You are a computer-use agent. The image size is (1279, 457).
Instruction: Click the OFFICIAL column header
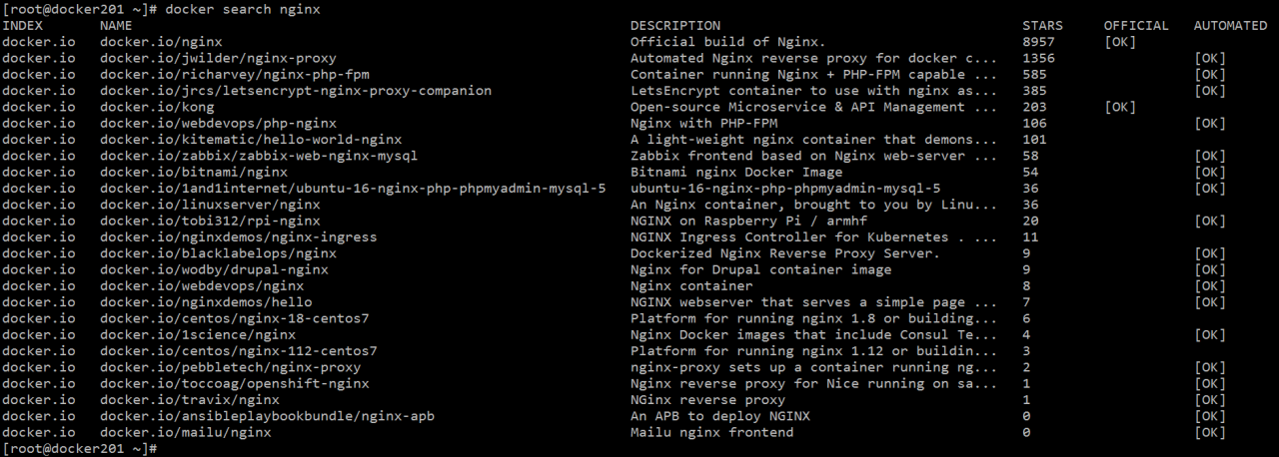point(1135,25)
